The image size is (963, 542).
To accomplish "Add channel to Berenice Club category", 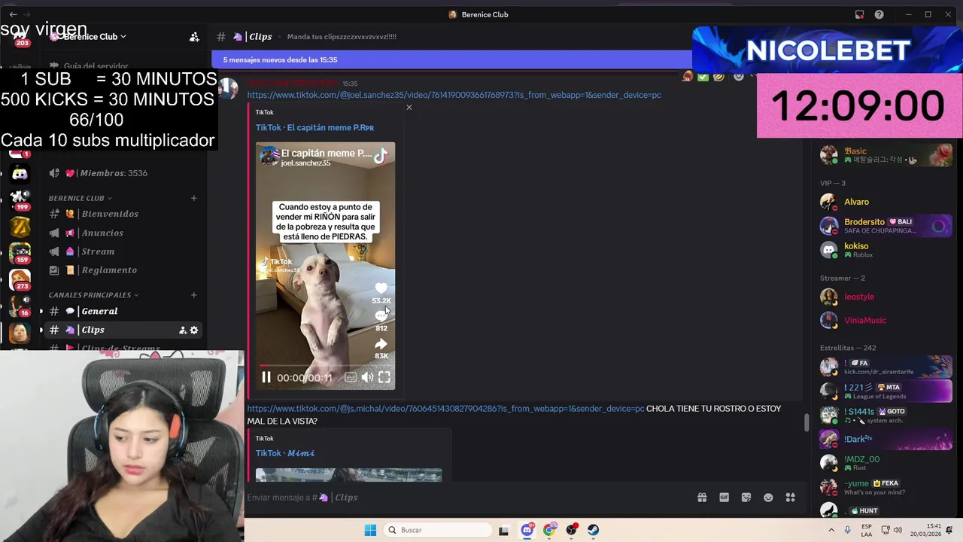I will pos(194,198).
